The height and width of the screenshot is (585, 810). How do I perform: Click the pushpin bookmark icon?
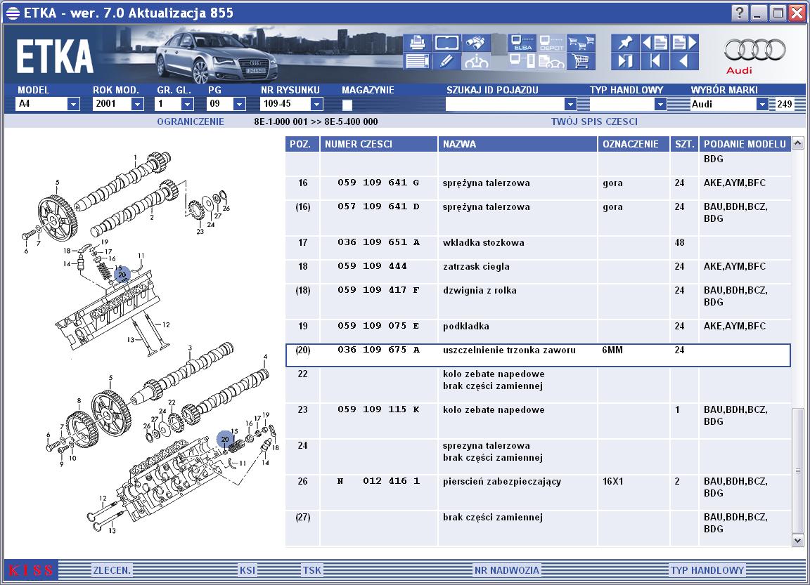click(x=625, y=43)
